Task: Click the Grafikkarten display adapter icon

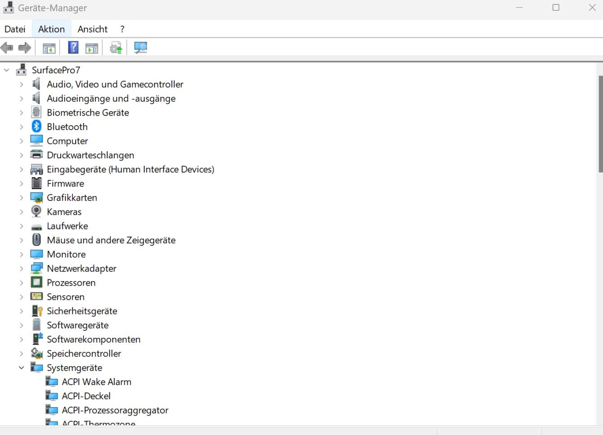Action: point(37,197)
